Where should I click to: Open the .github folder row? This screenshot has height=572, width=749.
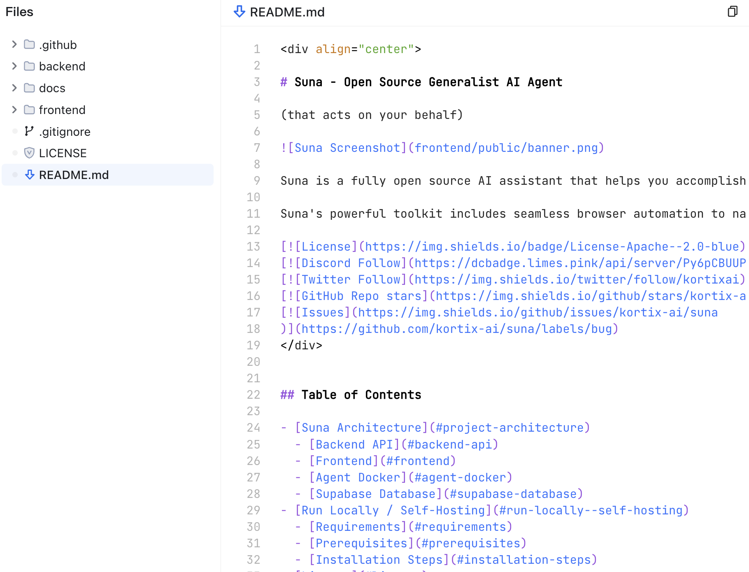click(108, 44)
